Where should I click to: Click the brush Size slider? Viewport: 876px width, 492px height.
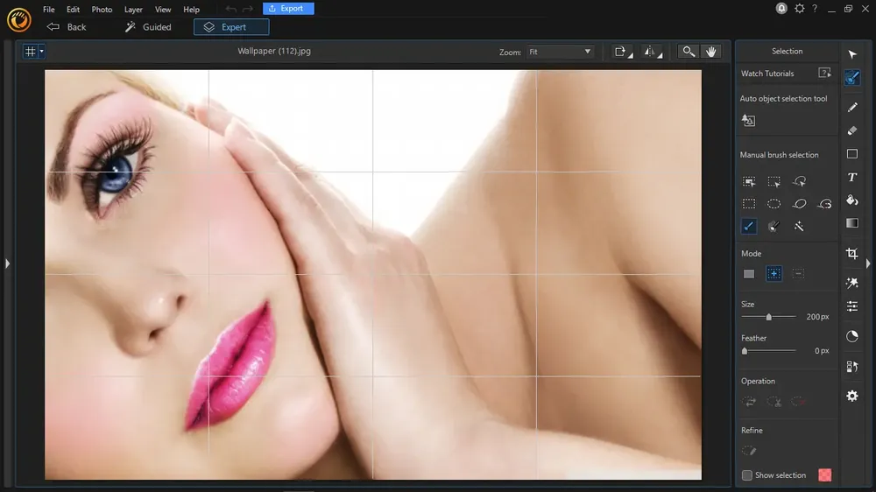point(768,317)
